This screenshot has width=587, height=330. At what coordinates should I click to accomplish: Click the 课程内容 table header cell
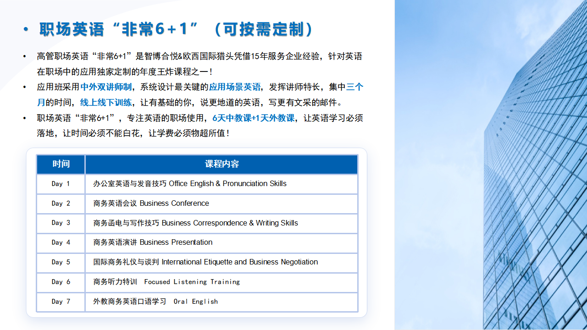point(222,164)
